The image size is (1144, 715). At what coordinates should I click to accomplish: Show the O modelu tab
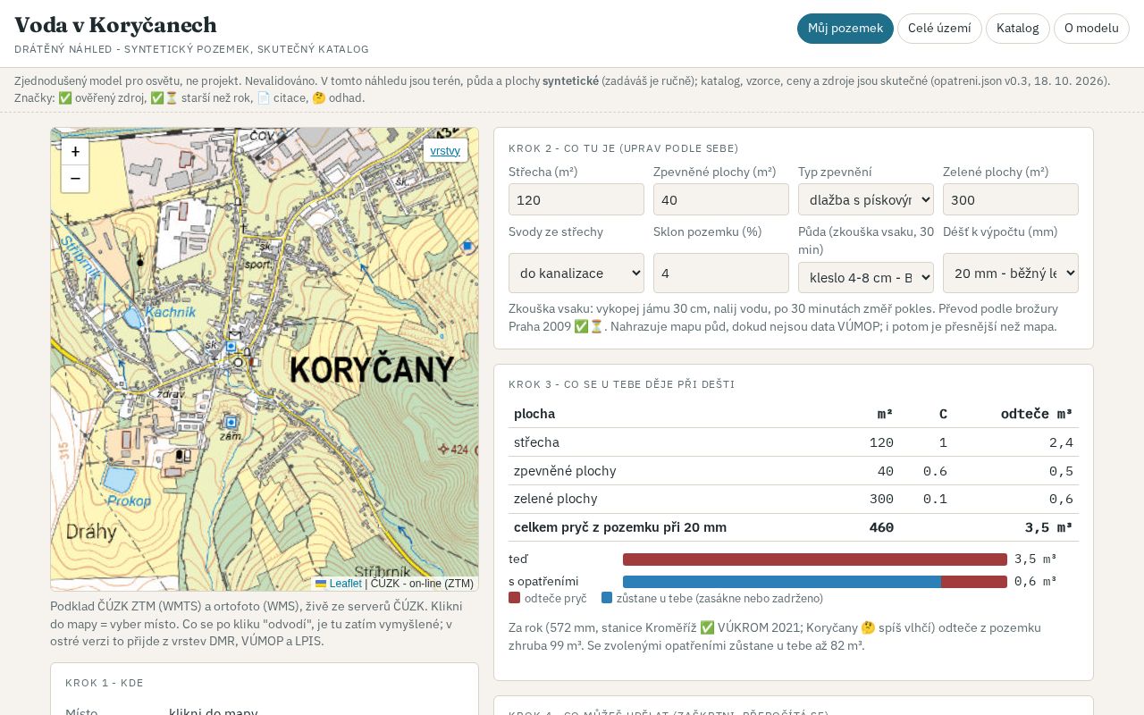coord(1091,29)
